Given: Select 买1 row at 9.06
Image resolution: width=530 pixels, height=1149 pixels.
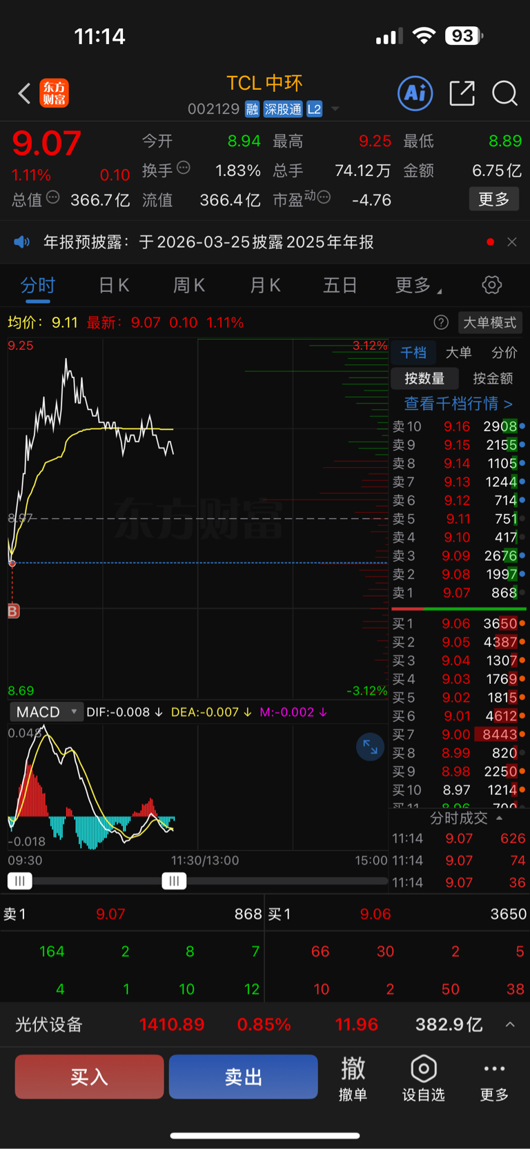Looking at the screenshot, I should 459,624.
